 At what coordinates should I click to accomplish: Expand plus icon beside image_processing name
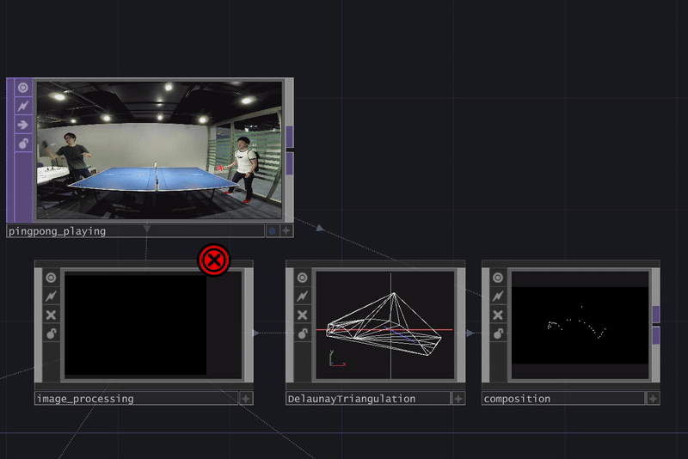point(246,399)
